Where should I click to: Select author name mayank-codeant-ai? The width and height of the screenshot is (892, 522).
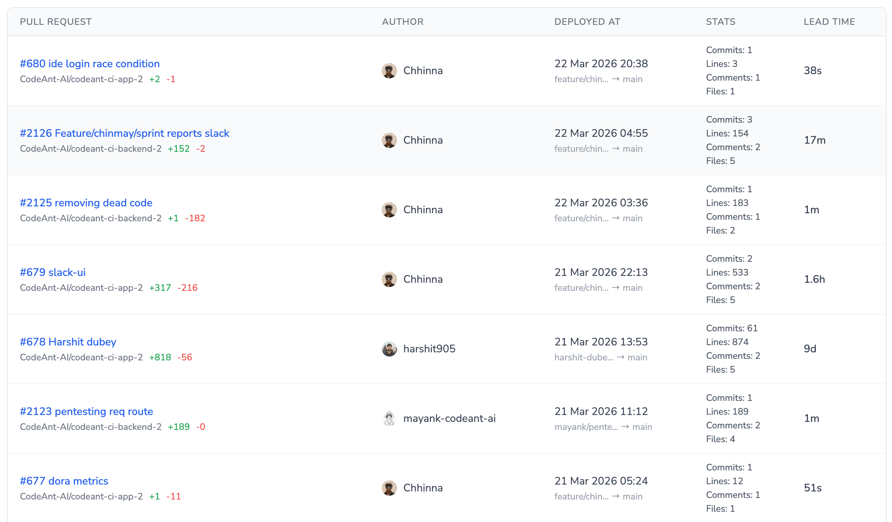pyautogui.click(x=449, y=418)
